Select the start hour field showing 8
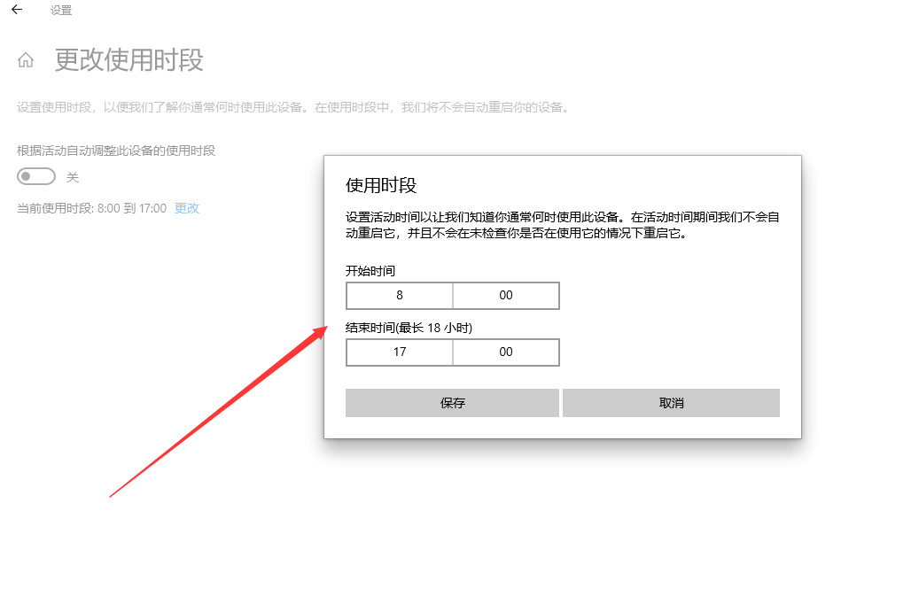 coord(399,295)
